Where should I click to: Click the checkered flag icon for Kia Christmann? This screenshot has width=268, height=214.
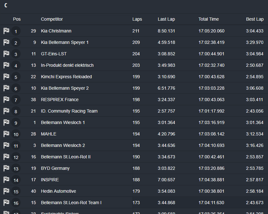6,31
